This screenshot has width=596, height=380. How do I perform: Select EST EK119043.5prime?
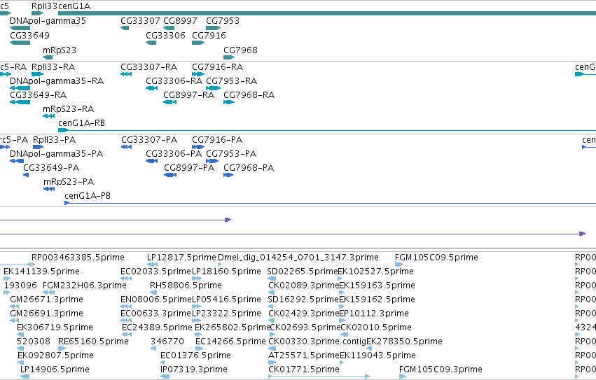click(x=341, y=363)
